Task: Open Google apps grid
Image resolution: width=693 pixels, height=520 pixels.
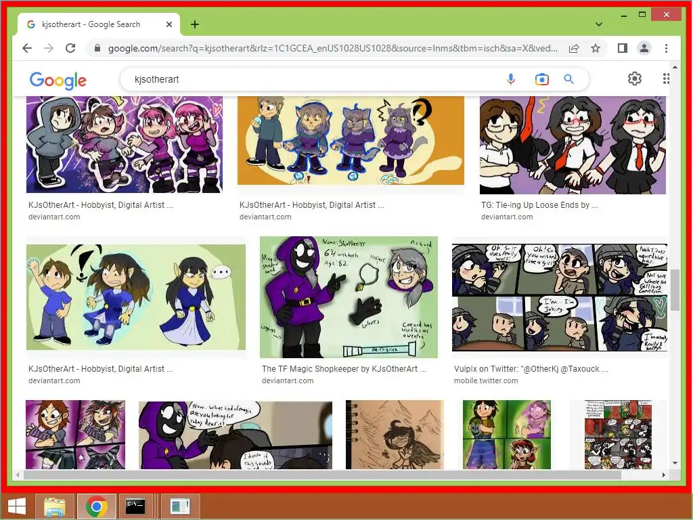Action: tap(666, 79)
